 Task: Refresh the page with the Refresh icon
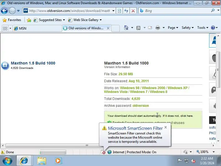[x=126, y=11]
